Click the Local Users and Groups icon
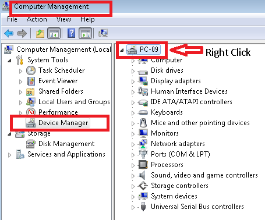This screenshot has height=220, width=265. (x=31, y=102)
